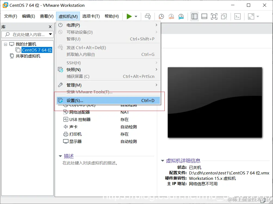Click the wrench icon beside 管理(M)
Screen dimensions: 273x204
[x=60, y=85]
